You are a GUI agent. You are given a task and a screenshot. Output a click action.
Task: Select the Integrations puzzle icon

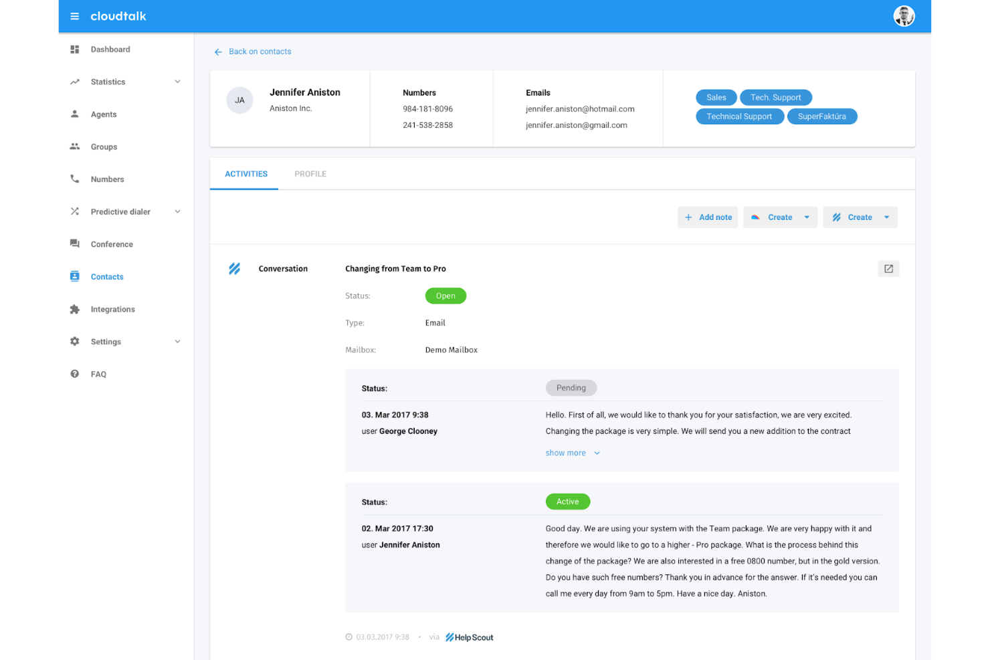74,309
